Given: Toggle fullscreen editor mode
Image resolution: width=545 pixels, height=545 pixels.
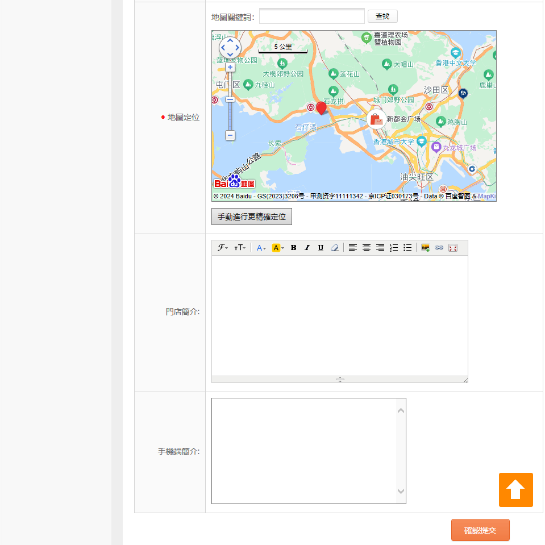Looking at the screenshot, I should point(453,248).
